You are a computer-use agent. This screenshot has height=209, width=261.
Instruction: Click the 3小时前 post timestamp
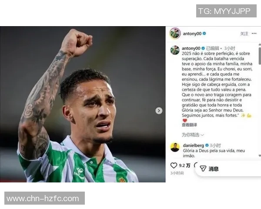click(x=177, y=173)
